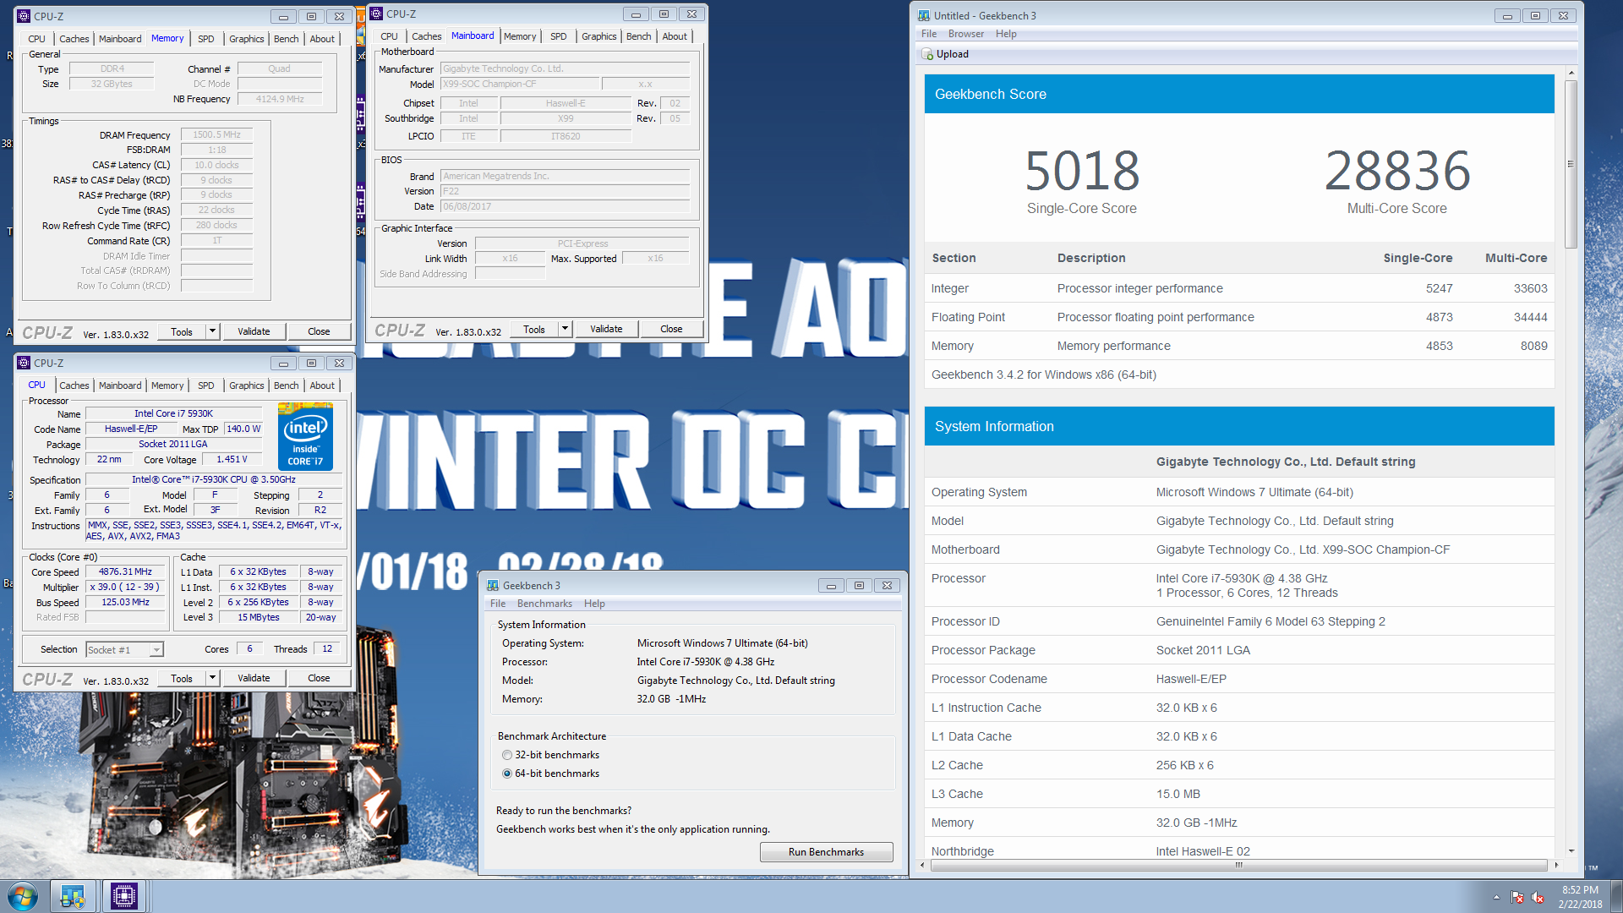The height and width of the screenshot is (913, 1623).
Task: Click vertical scrollbar thumb in Geekbench results
Action: [1571, 165]
